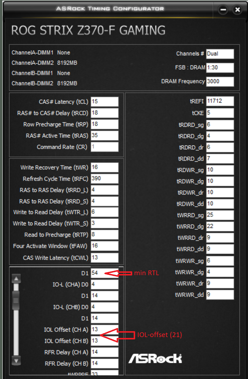The height and width of the screenshot is (379, 248).
Task: Click the tRDWR_dg value field
Action: click(220, 181)
